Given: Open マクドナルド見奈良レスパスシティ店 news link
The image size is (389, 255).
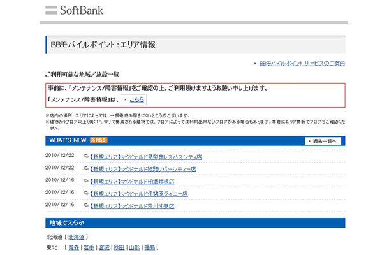Looking at the screenshot, I should coord(146,157).
